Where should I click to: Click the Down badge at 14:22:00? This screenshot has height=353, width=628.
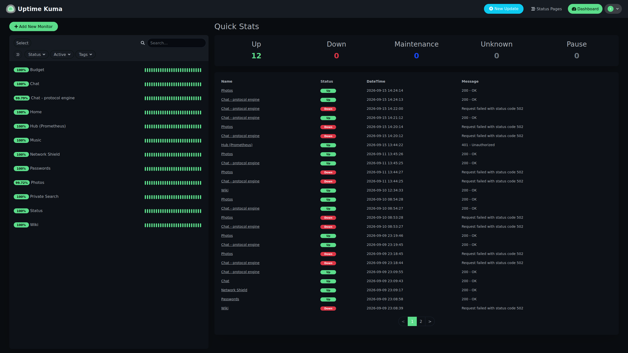pyautogui.click(x=328, y=109)
